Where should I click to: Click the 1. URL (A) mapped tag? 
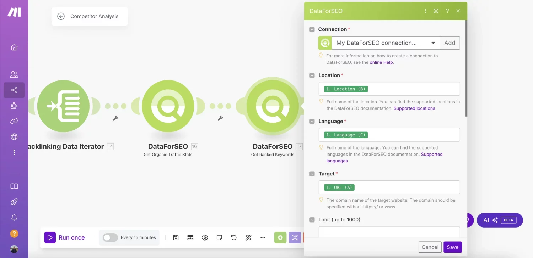click(x=339, y=187)
